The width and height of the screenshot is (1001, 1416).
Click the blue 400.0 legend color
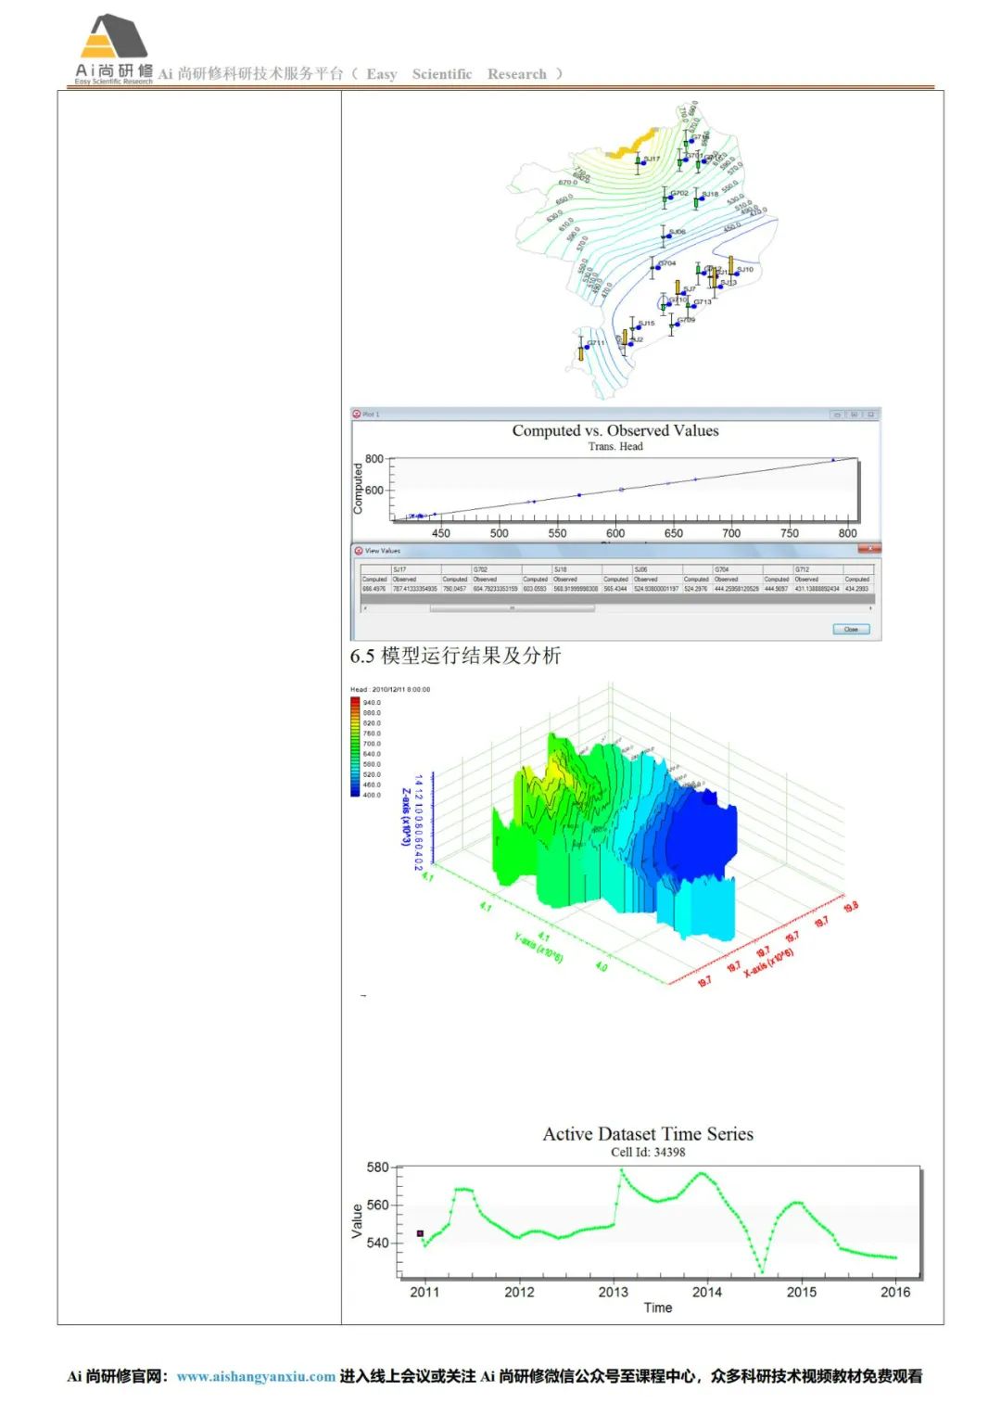click(x=355, y=794)
